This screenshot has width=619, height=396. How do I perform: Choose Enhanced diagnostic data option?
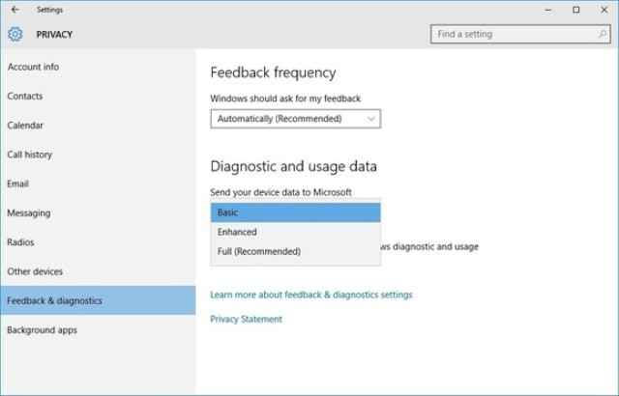(x=295, y=232)
